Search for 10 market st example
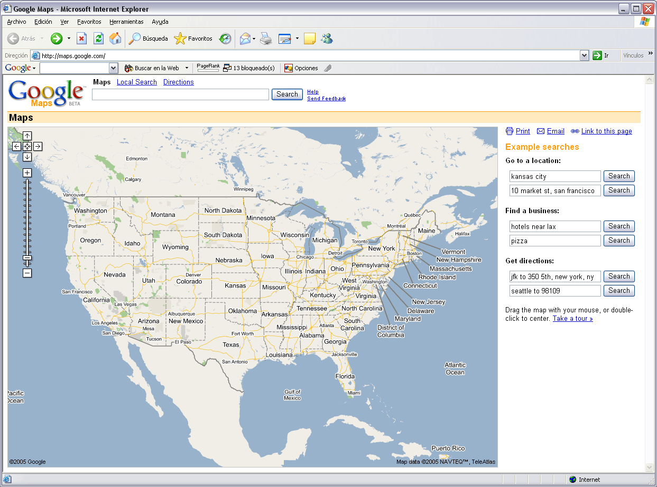Image resolution: width=657 pixels, height=487 pixels. click(x=619, y=190)
